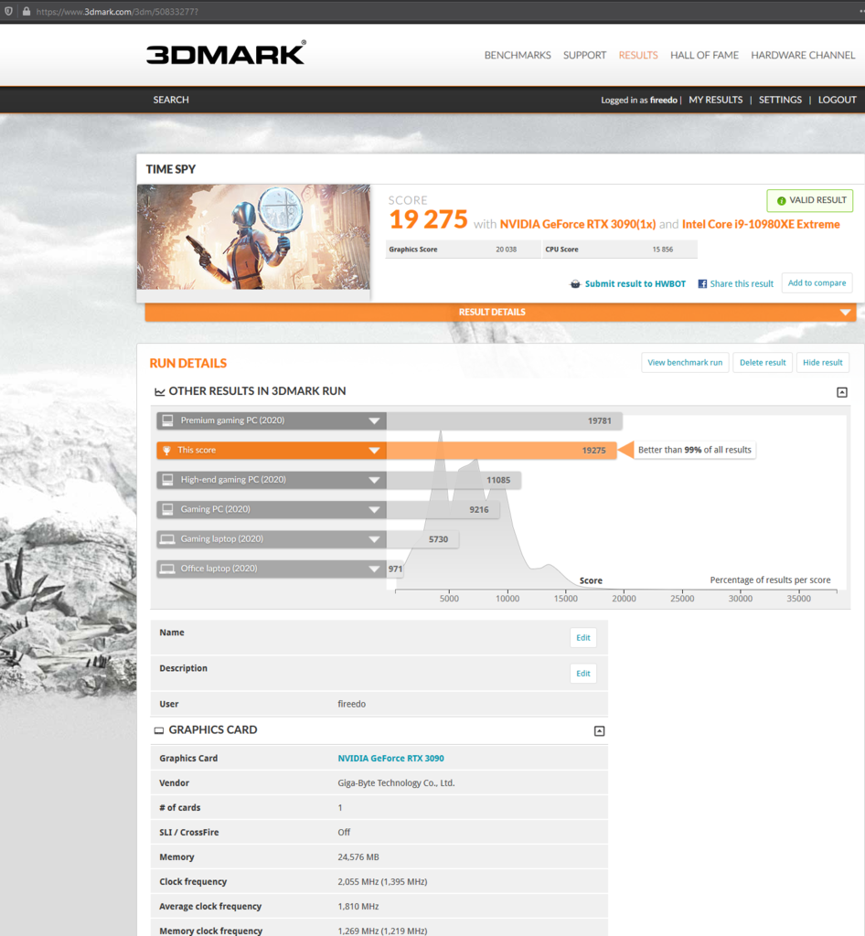
Task: Open the NVIDIA GeForce RTX 3090 link
Action: coord(390,759)
